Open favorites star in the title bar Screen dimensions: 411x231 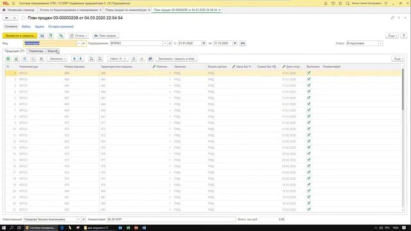point(340,3)
